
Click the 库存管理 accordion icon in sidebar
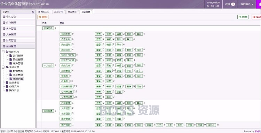[x=4, y=23]
